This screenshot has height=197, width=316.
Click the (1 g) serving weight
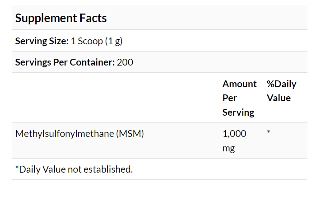pos(114,41)
